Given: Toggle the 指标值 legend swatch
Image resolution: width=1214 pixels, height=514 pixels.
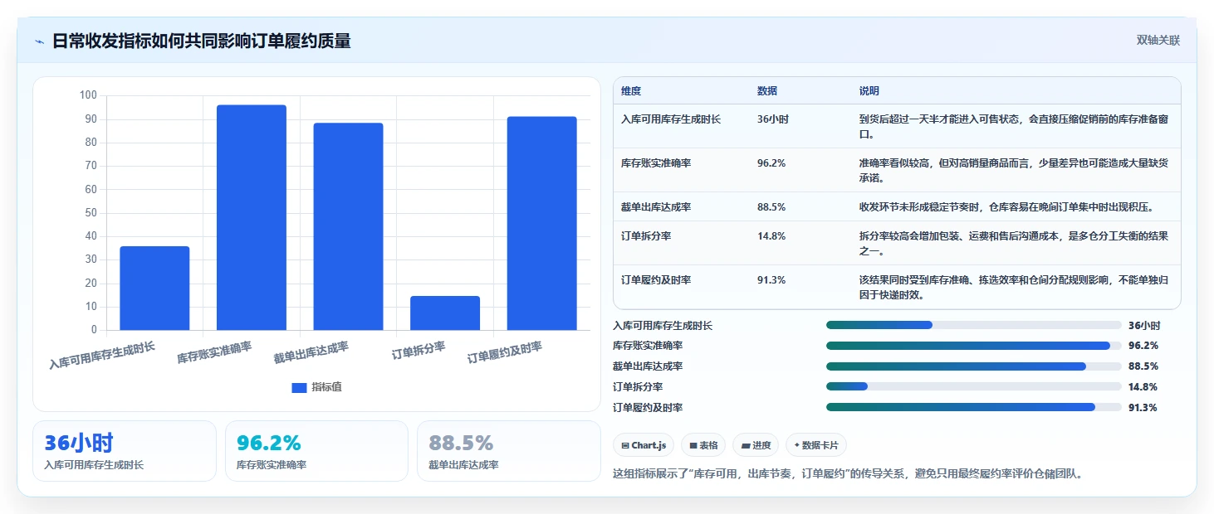Looking at the screenshot, I should point(300,387).
